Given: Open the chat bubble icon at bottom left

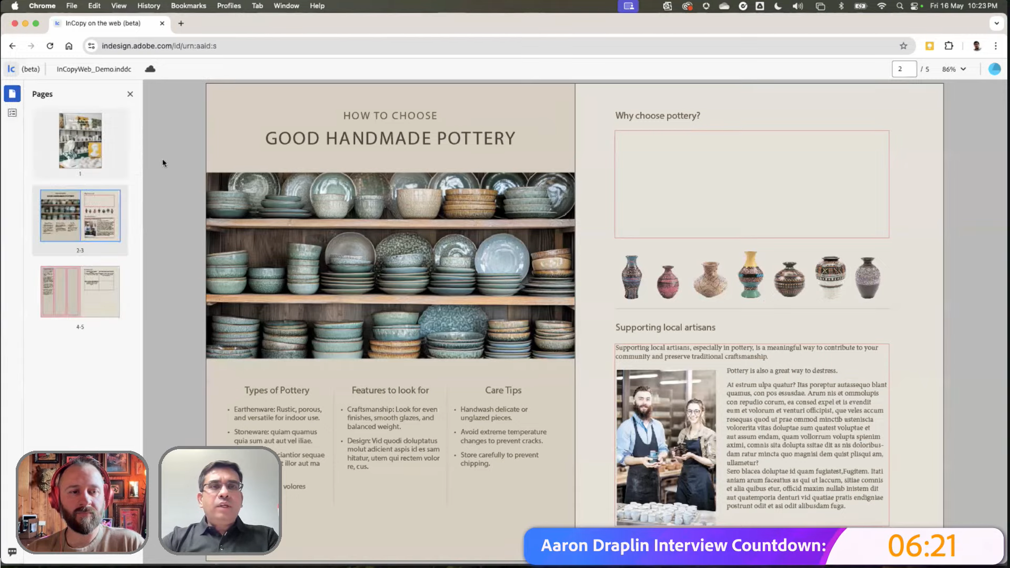Looking at the screenshot, I should click(x=12, y=551).
